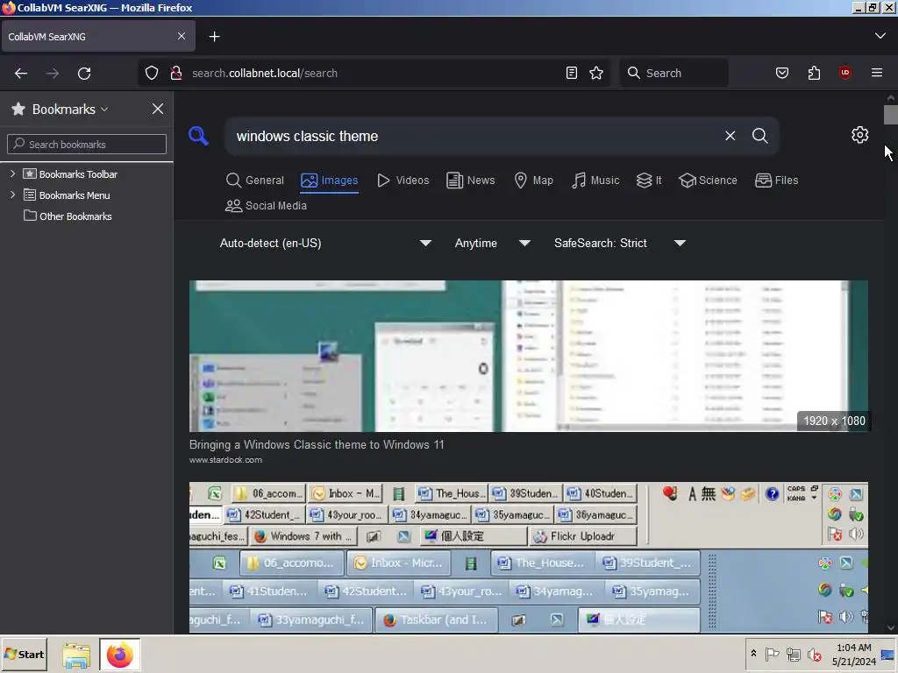
Task: Click the Search bookmarks field
Action: 87,145
